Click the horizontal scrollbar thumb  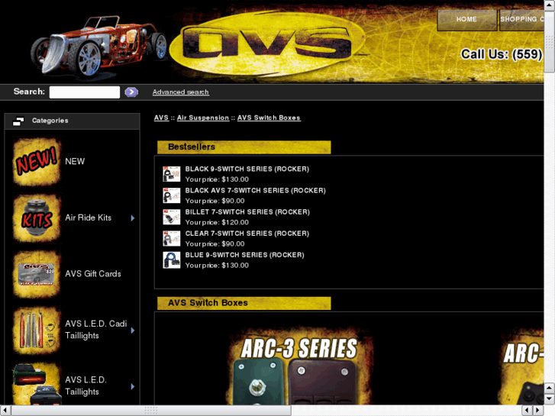(151, 411)
